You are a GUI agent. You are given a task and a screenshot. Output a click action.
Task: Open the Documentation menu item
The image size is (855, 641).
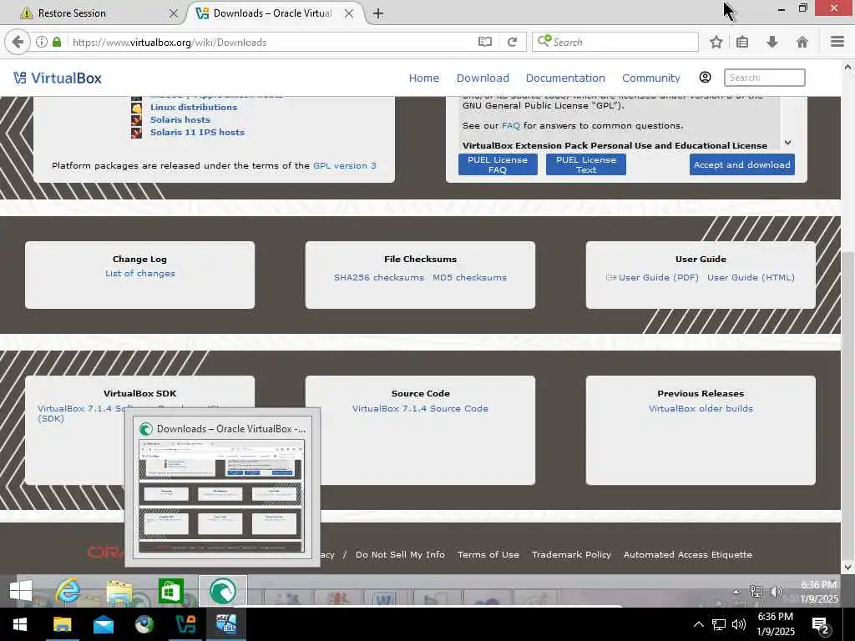565,78
